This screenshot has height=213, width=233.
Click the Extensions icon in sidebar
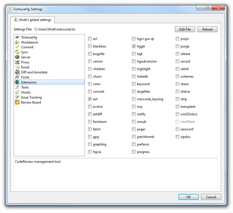pos(17,82)
